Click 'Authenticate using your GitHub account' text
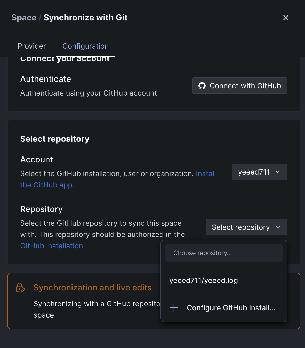The height and width of the screenshot is (348, 305). (x=89, y=93)
